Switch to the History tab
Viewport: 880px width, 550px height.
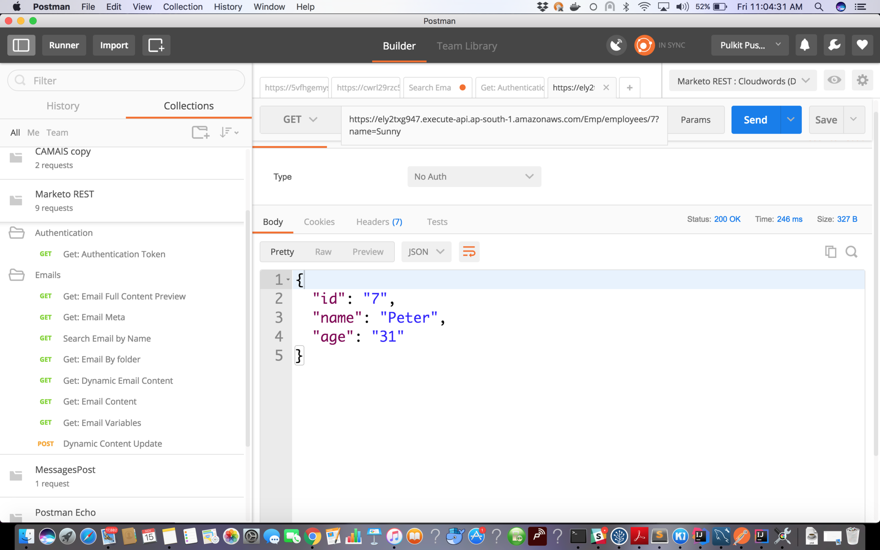pyautogui.click(x=63, y=106)
